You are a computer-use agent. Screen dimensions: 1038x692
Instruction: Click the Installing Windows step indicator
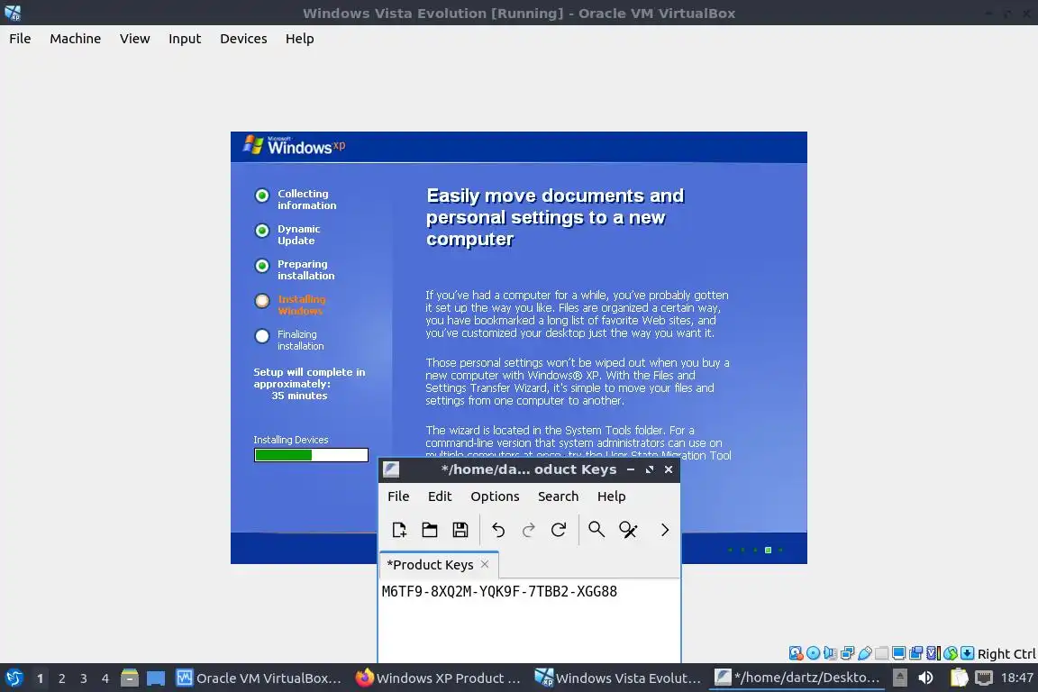click(262, 301)
